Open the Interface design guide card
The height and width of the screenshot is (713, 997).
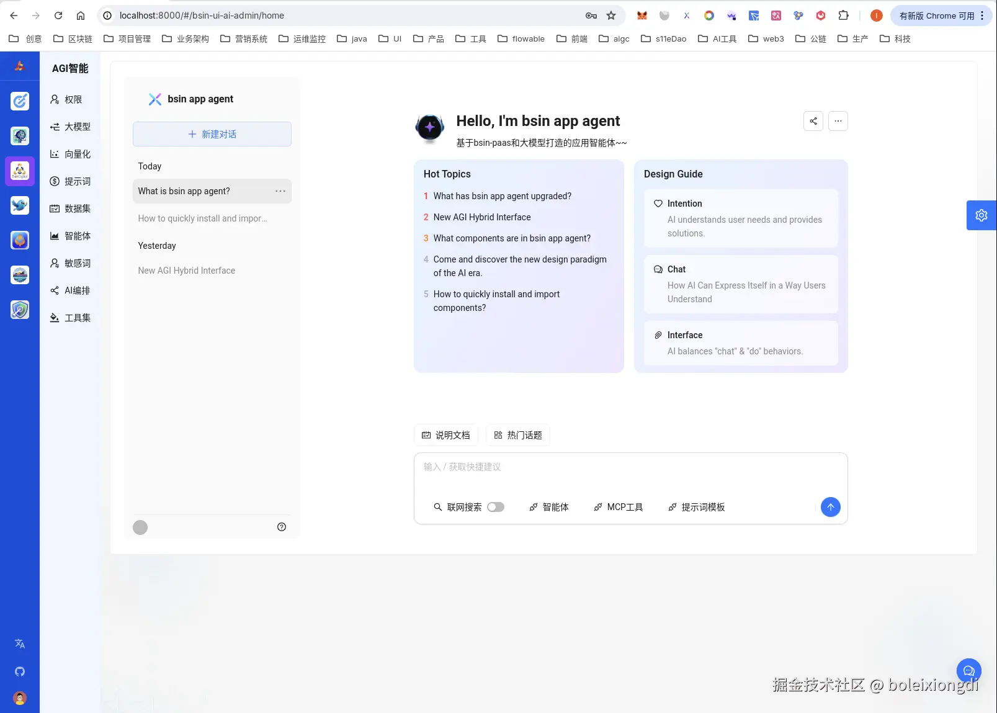point(741,343)
